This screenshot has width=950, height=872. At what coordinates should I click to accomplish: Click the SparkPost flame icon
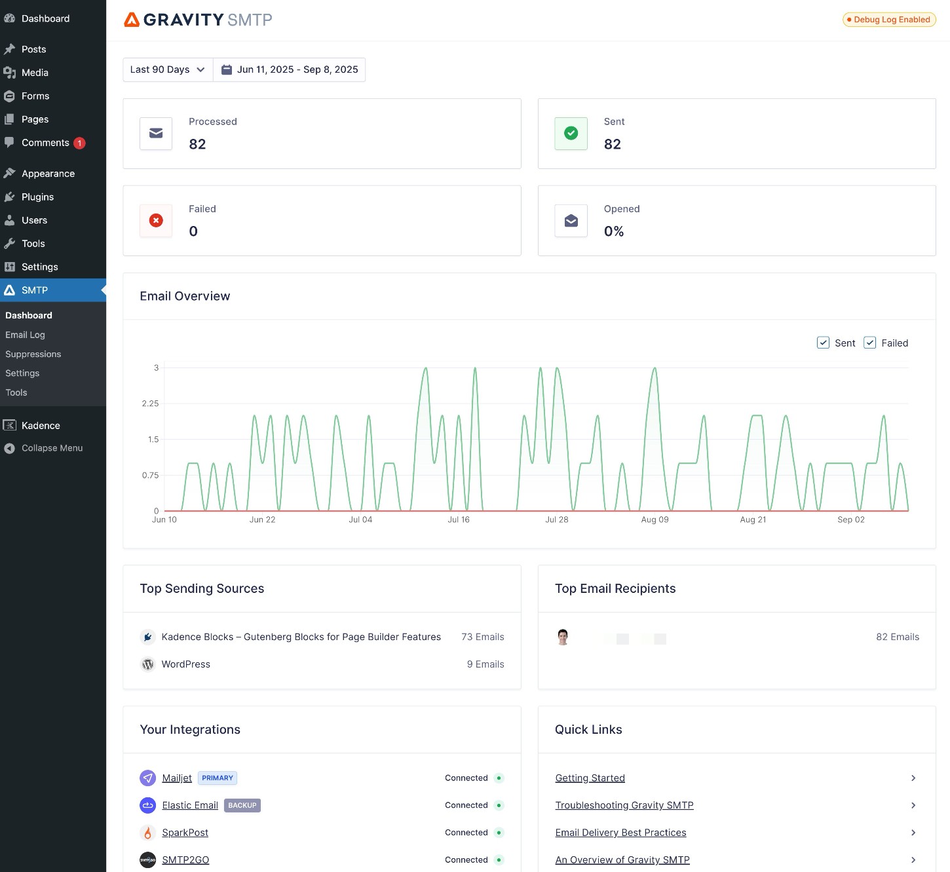(x=148, y=833)
